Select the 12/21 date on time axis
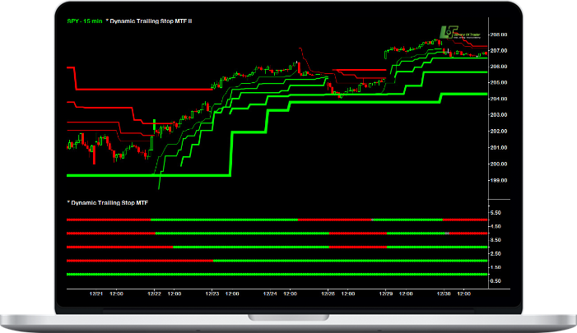 tap(96, 294)
